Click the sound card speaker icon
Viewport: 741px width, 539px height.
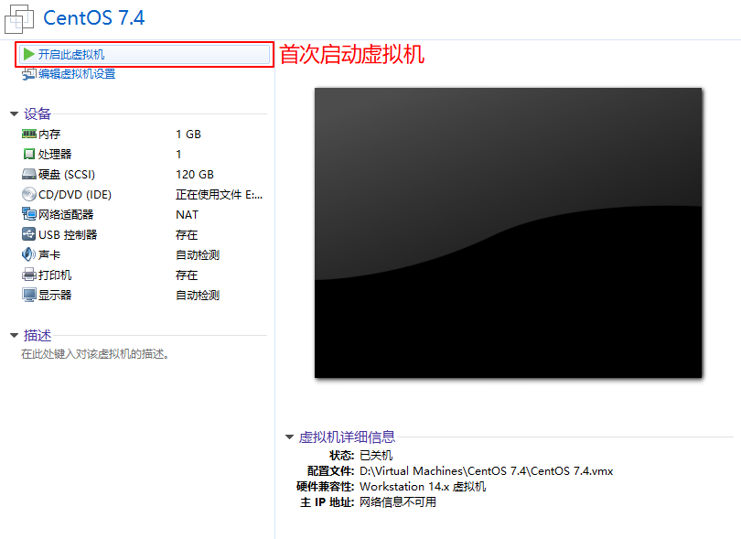(x=29, y=254)
